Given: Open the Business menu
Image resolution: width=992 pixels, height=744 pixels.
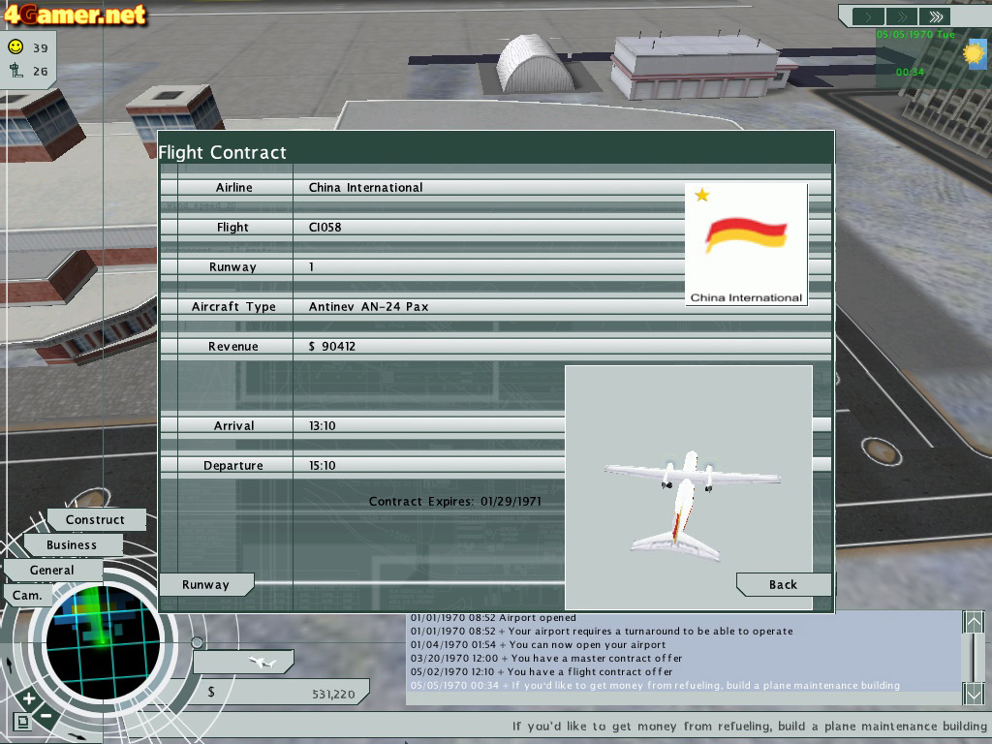Looking at the screenshot, I should coord(72,544).
